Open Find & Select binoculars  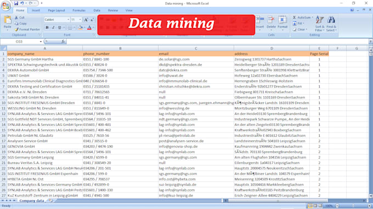[x=331, y=24]
